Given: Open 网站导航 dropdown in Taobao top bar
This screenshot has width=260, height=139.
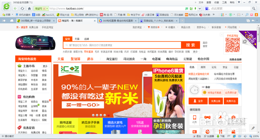Looking at the screenshot, I should 232,27.
